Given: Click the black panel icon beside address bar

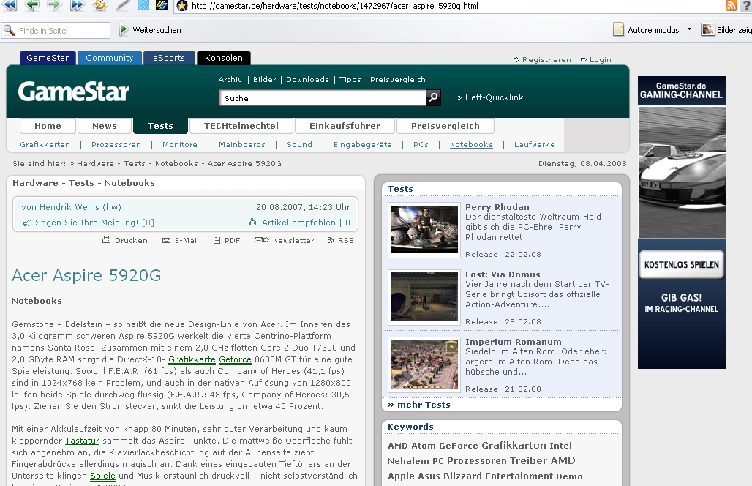Looking at the screenshot, I should [162, 5].
